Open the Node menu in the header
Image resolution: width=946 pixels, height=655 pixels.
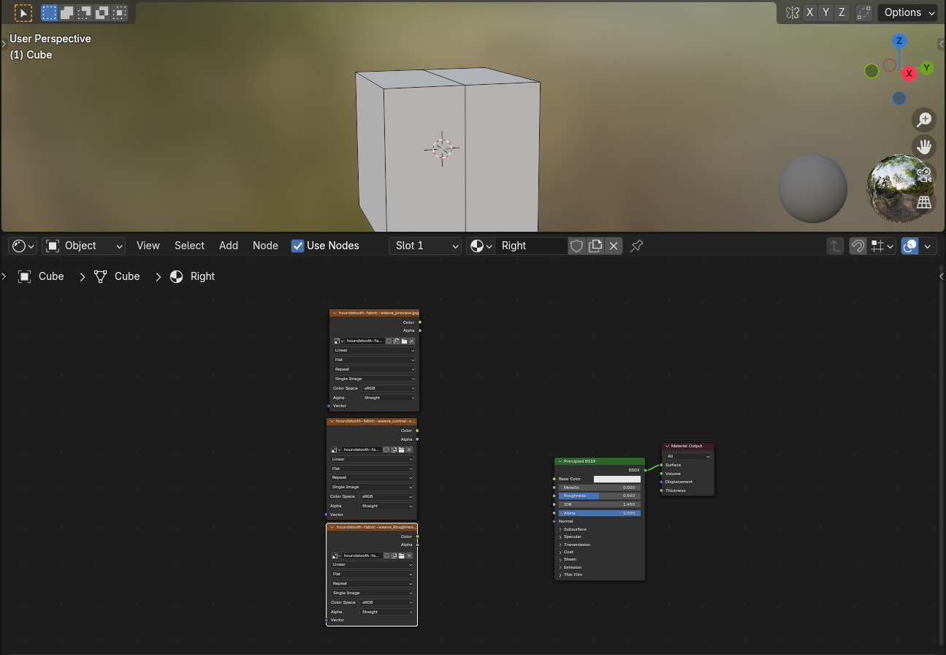tap(265, 246)
